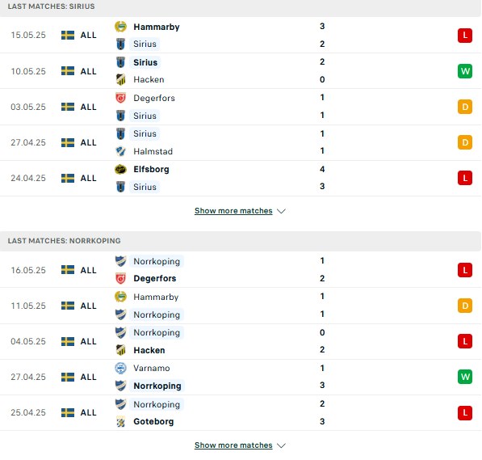The width and height of the screenshot is (482, 460).
Task: Click the Hacken crest in the 10.05.25 match
Action: (120, 79)
